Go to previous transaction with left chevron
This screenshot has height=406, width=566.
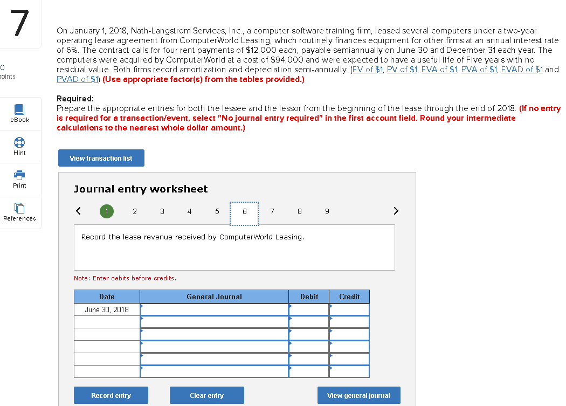point(78,211)
